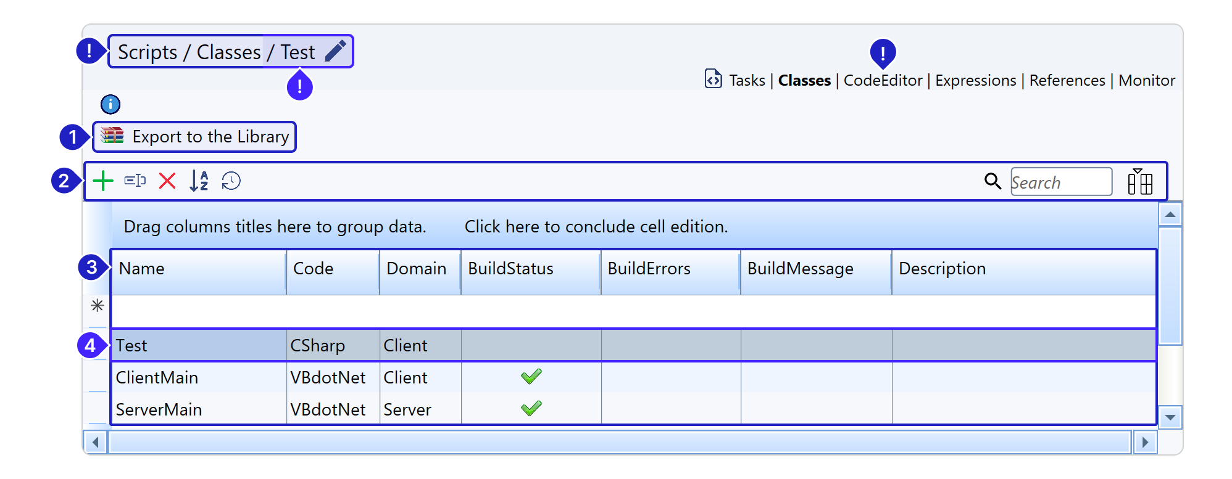Click the pencil edit icon beside Test

click(336, 51)
